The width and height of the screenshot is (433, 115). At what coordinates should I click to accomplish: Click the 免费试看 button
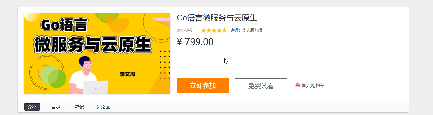point(261,86)
